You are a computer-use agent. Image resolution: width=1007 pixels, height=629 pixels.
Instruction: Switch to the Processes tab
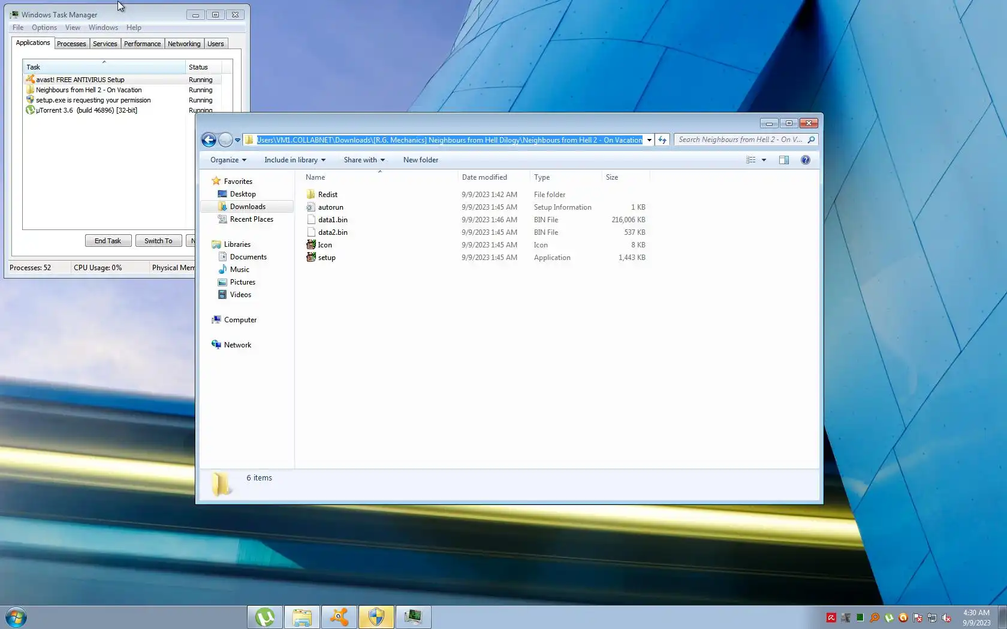point(71,44)
